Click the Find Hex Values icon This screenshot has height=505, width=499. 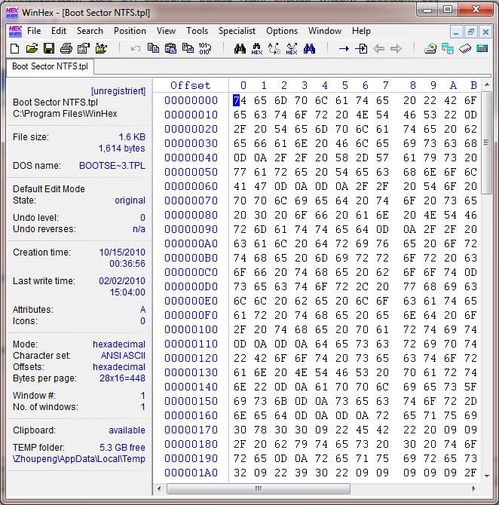(257, 49)
